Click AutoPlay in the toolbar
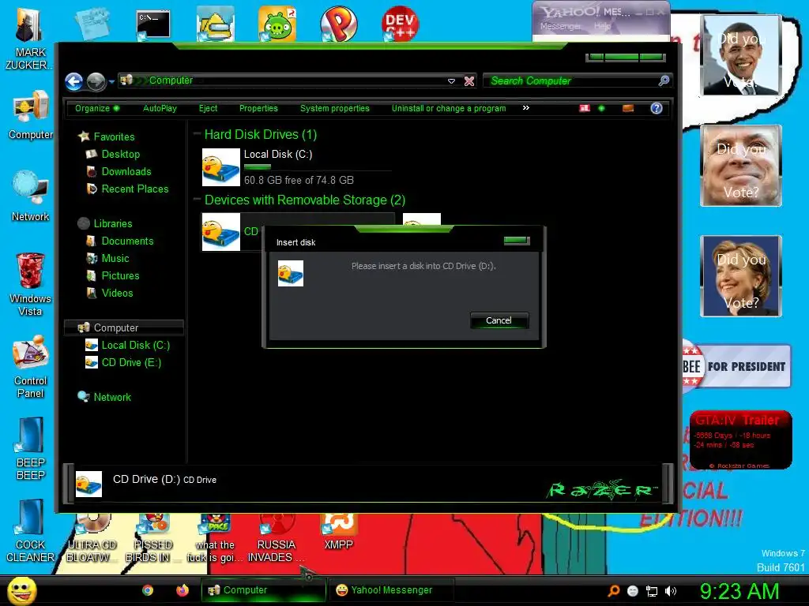This screenshot has width=809, height=606. 160,108
